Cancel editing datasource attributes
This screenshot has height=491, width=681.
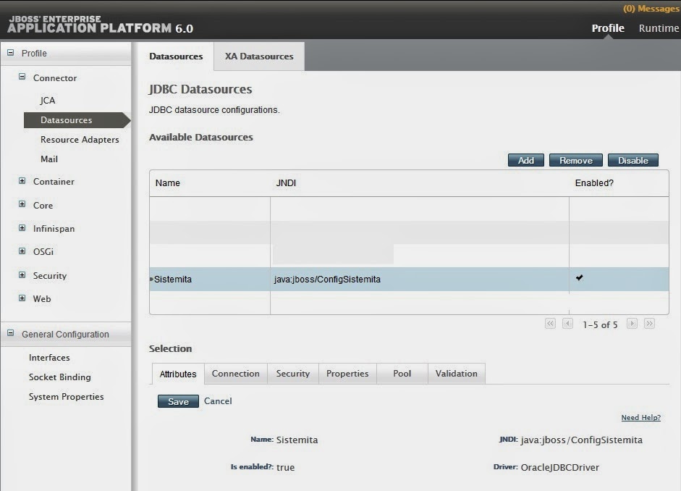218,401
